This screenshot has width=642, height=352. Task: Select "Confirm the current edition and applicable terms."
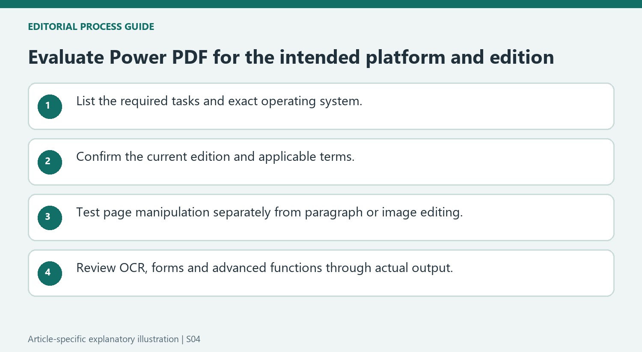tap(215, 157)
